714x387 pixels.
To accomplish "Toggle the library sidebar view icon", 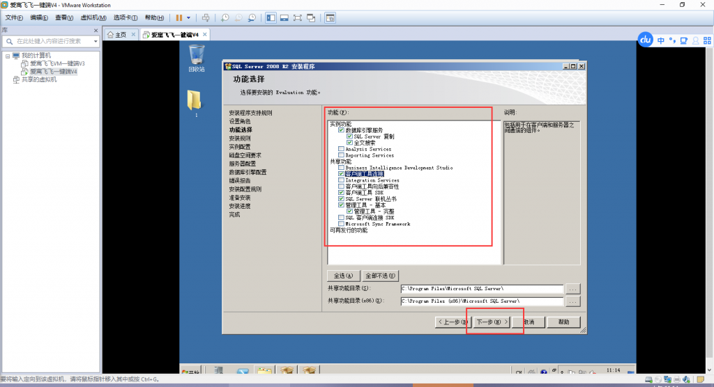I will pyautogui.click(x=271, y=17).
